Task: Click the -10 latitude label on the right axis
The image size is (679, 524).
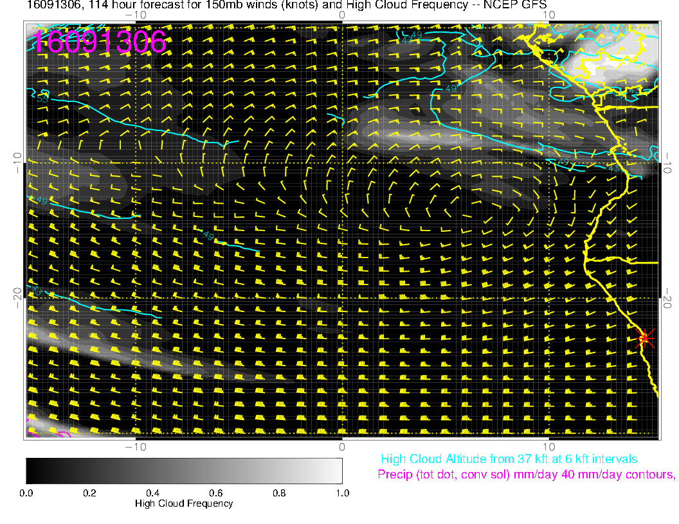Action: point(667,162)
